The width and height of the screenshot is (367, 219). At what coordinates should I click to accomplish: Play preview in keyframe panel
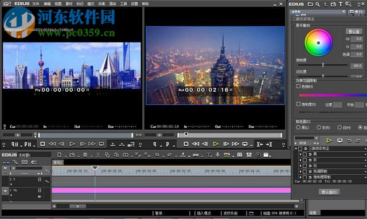coord(329,140)
